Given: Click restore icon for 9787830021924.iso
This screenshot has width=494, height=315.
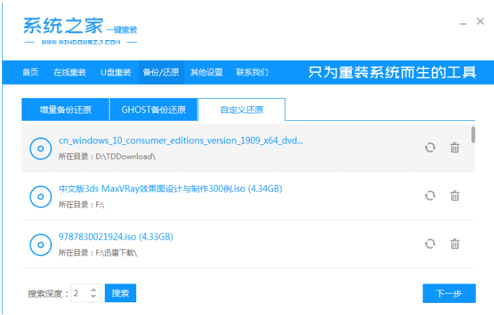Looking at the screenshot, I should click(430, 244).
